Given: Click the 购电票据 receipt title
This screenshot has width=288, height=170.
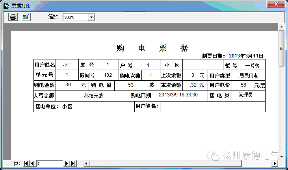Looking at the screenshot, I should pos(152,48).
